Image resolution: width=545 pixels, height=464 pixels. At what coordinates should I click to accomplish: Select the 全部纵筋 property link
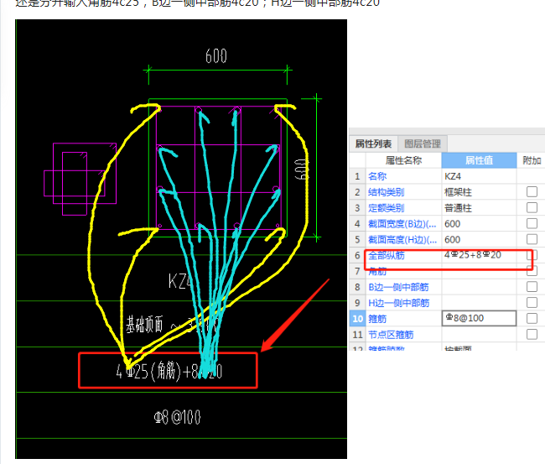coord(387,256)
